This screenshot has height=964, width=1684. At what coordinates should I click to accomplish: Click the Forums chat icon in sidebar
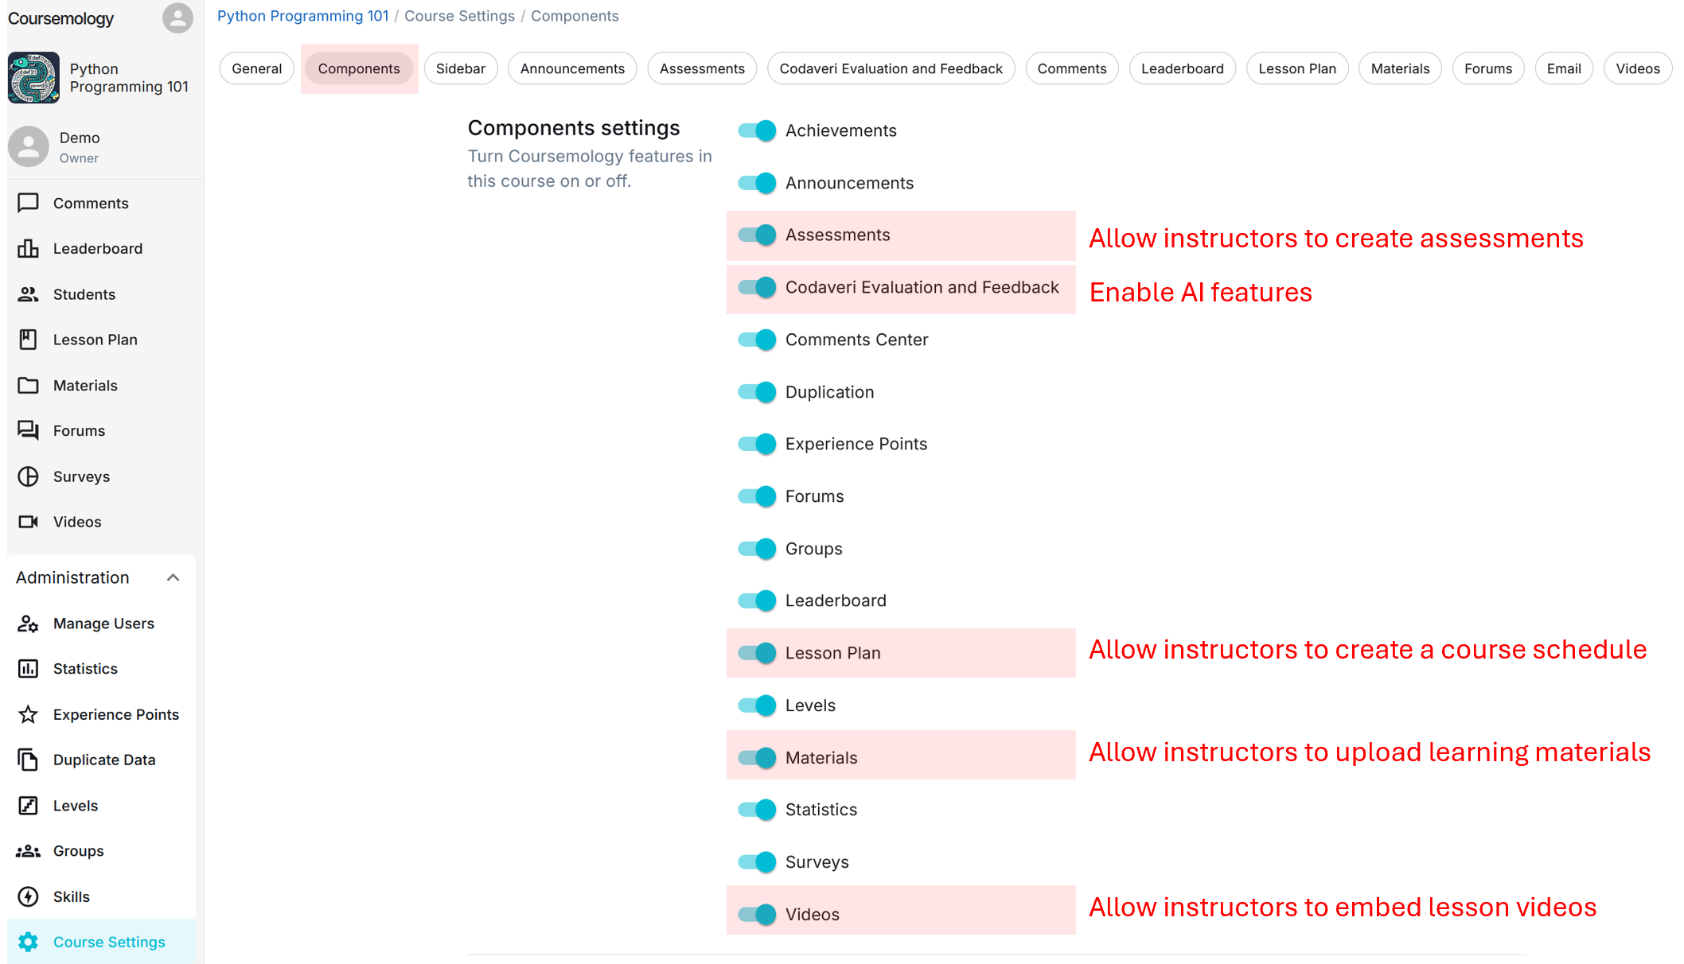(x=28, y=430)
